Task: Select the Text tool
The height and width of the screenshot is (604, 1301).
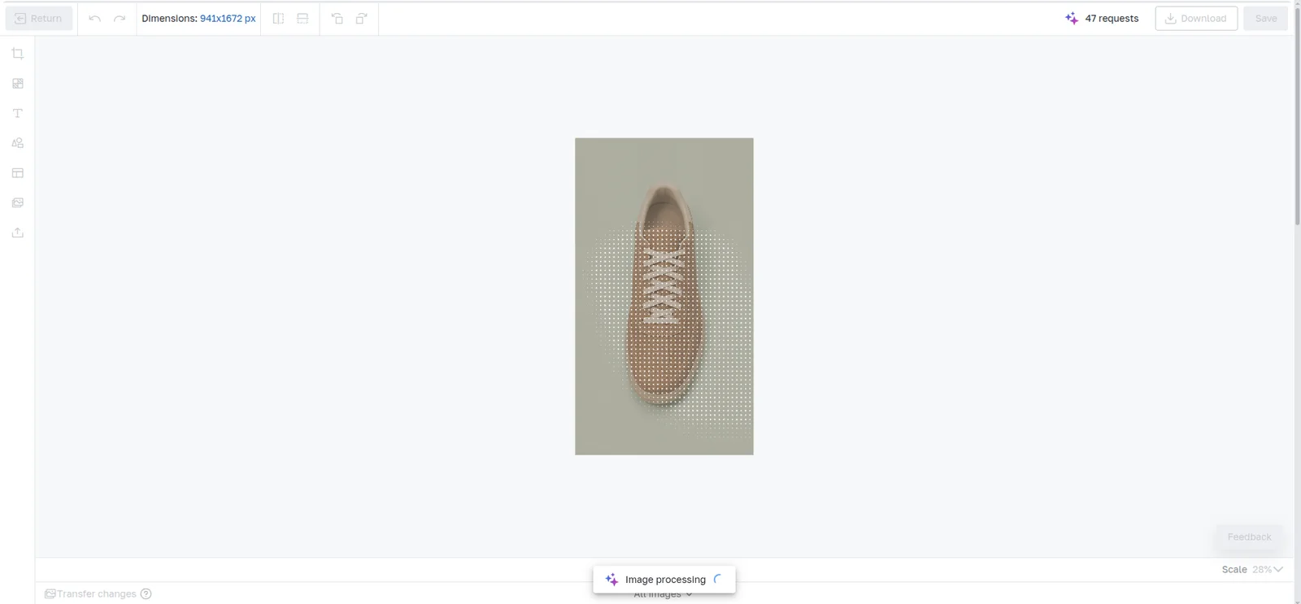Action: (18, 113)
